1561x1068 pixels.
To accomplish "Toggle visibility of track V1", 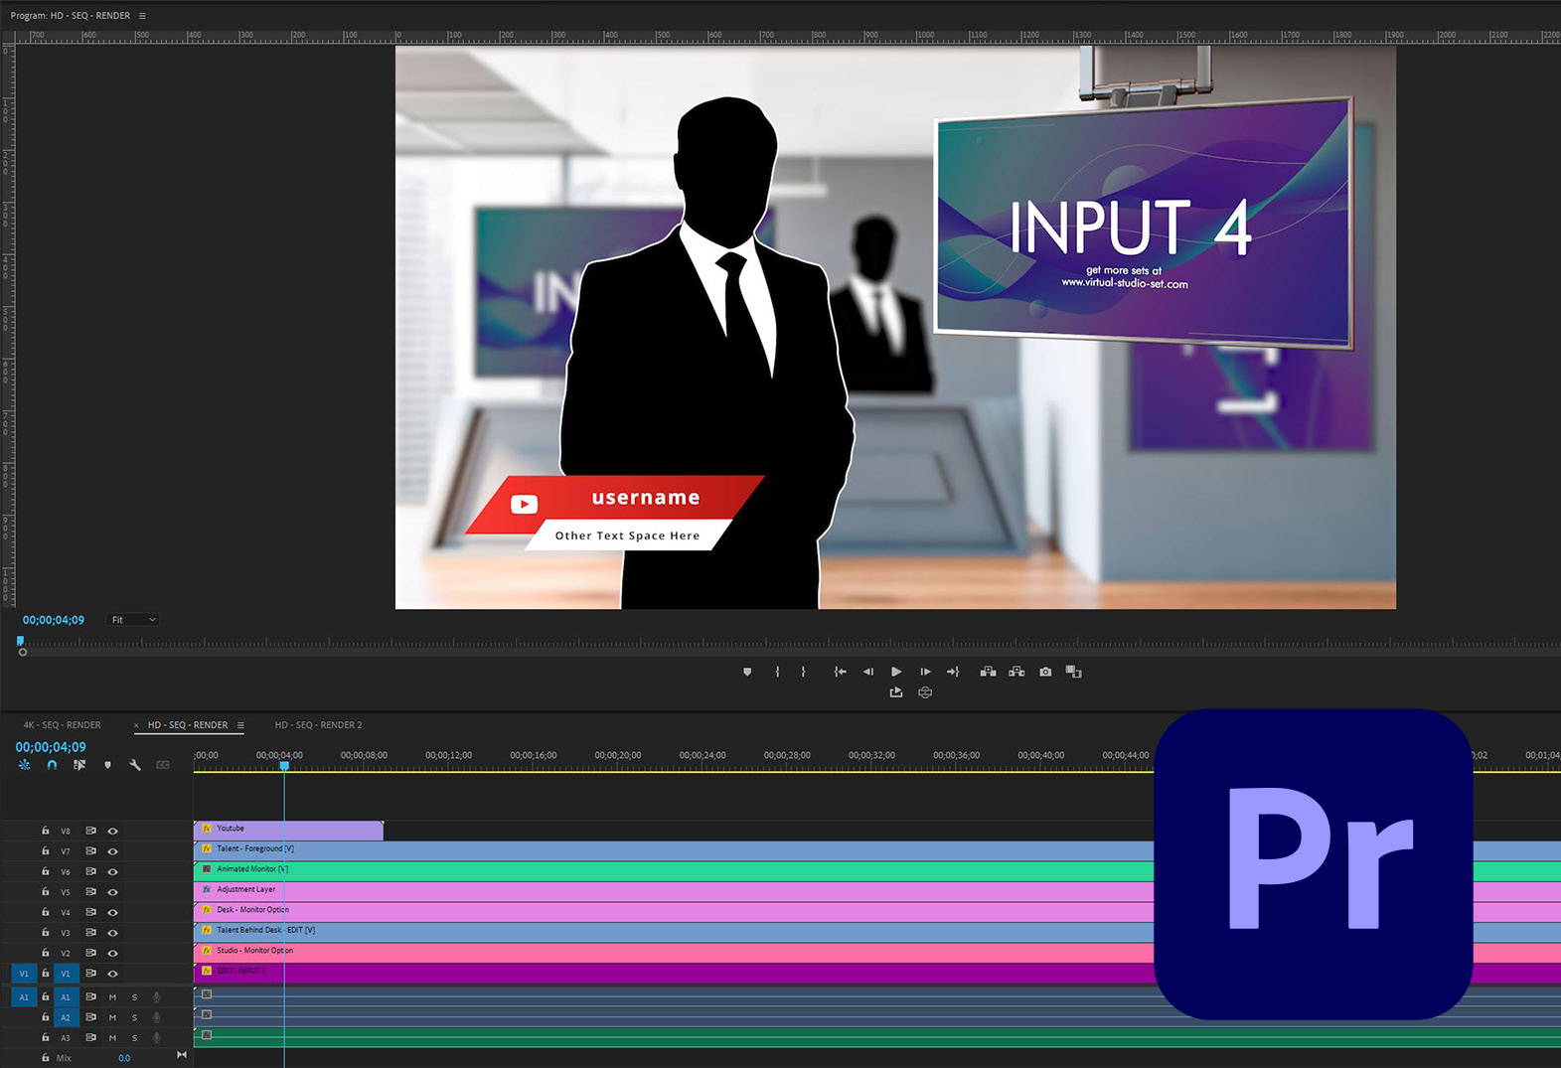I will coord(112,974).
